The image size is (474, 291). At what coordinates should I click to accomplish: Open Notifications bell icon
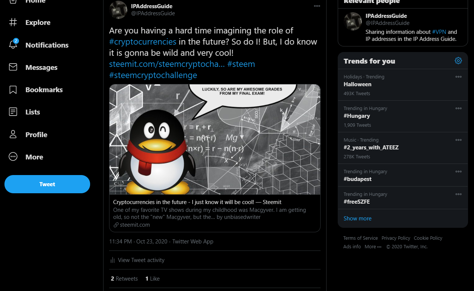point(13,45)
